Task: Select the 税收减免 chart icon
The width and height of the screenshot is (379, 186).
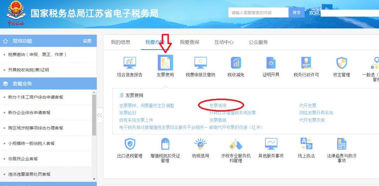Action: pos(236,63)
